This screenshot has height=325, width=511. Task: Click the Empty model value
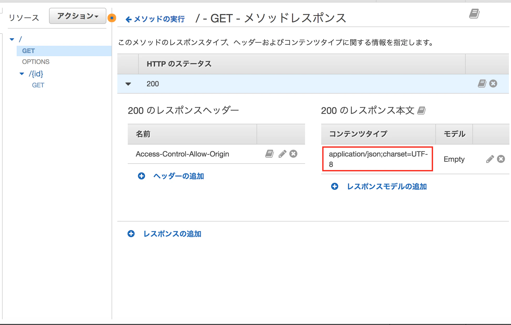[454, 159]
